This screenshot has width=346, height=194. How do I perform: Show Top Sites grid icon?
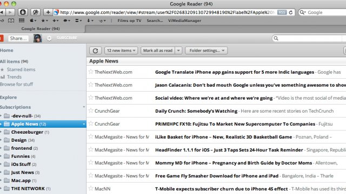22,20
